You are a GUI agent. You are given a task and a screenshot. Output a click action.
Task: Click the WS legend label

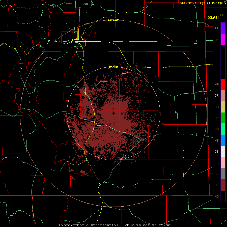click(216, 140)
